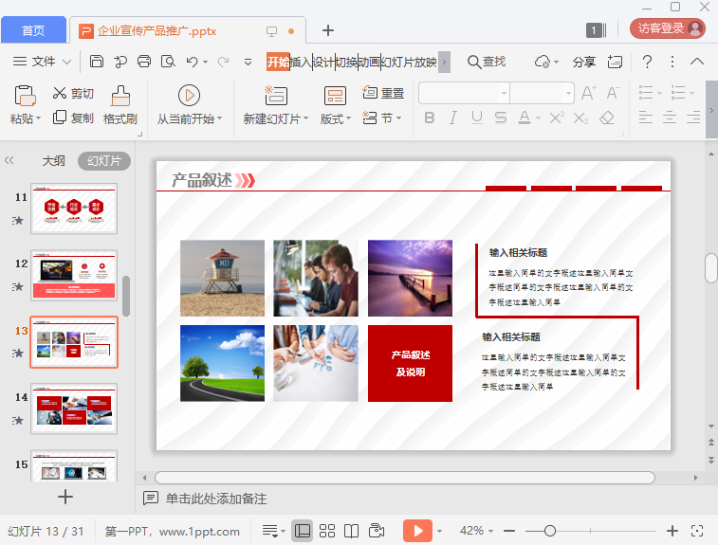The height and width of the screenshot is (545, 718).
Task: Open the 文件 menu dropdown
Action: click(x=42, y=62)
